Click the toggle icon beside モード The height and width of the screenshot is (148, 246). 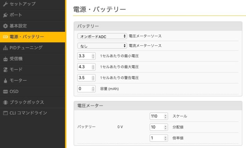click(5, 70)
